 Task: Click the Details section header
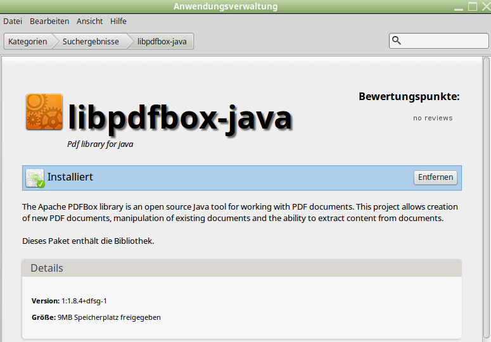coord(242,268)
